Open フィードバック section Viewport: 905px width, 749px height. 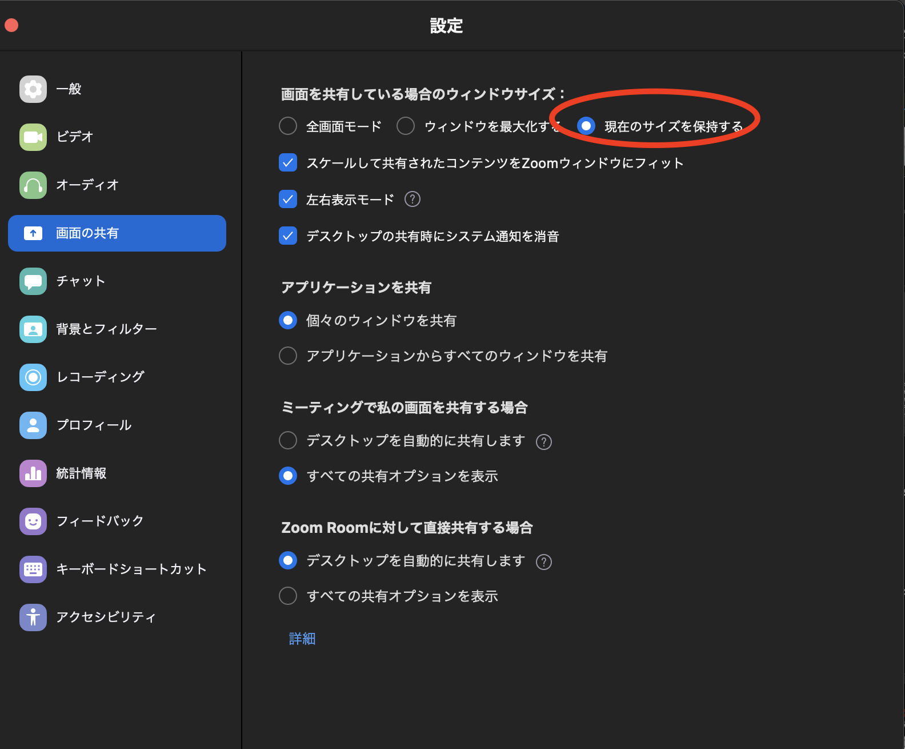click(117, 521)
